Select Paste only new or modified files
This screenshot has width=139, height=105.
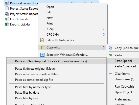[x=56, y=74]
